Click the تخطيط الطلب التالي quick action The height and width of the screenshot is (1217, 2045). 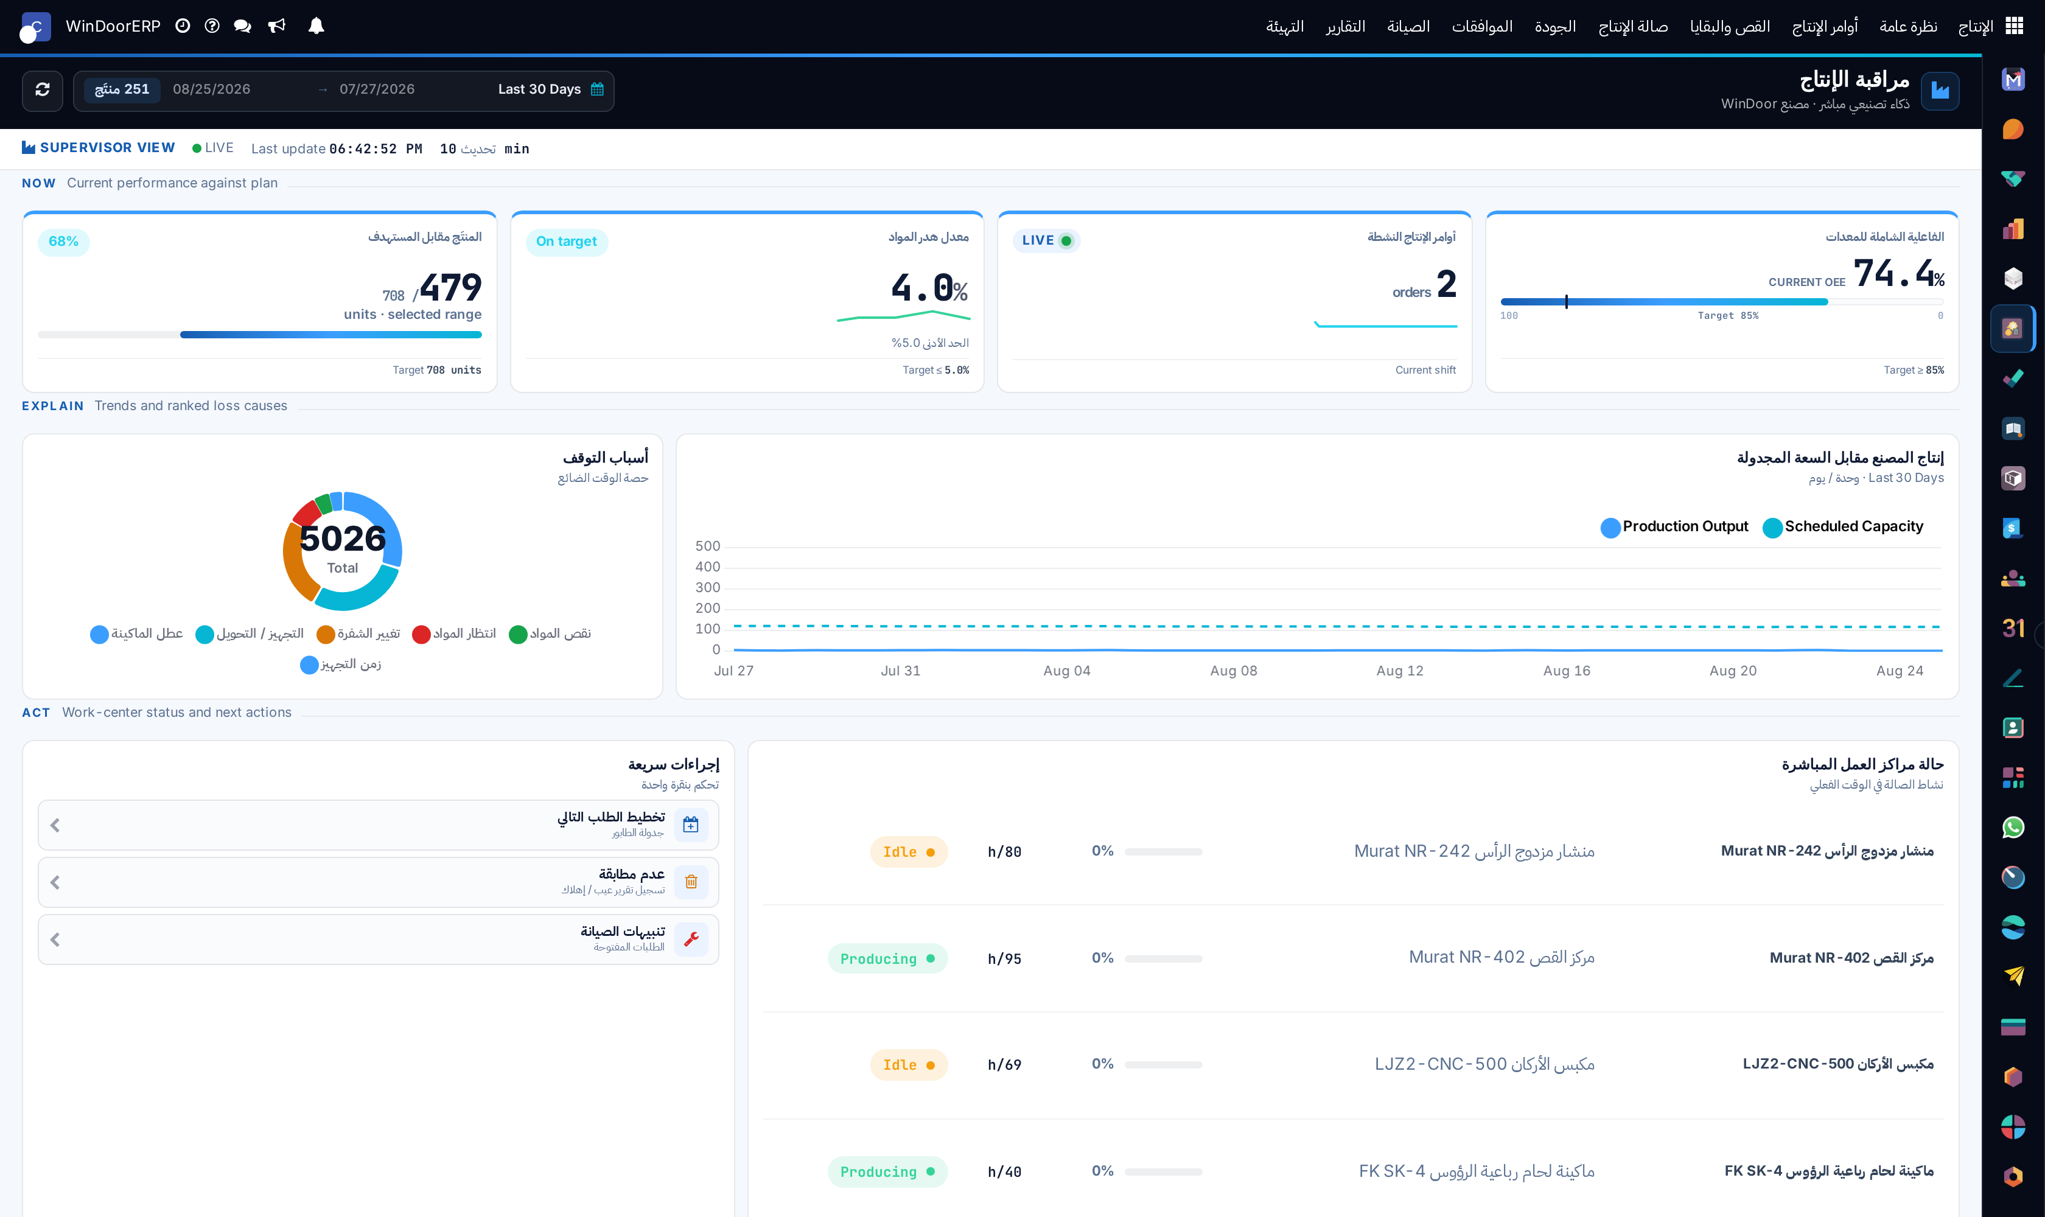coord(378,825)
